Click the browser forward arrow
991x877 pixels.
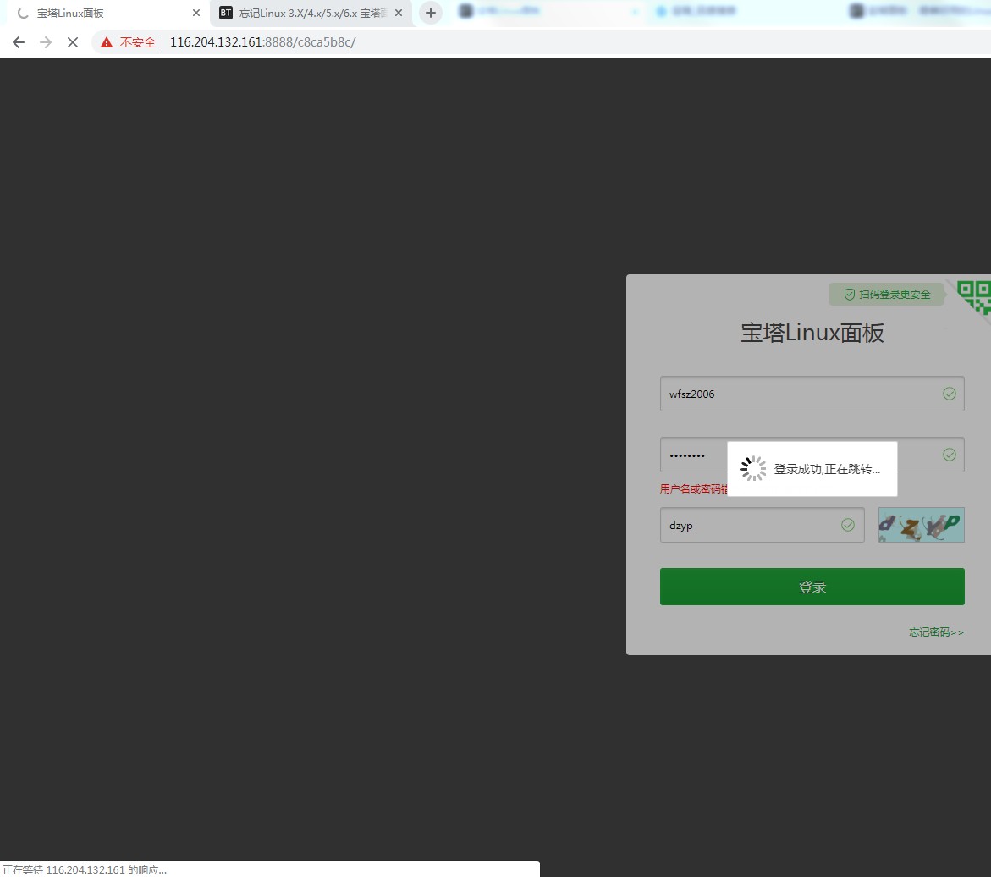tap(46, 42)
